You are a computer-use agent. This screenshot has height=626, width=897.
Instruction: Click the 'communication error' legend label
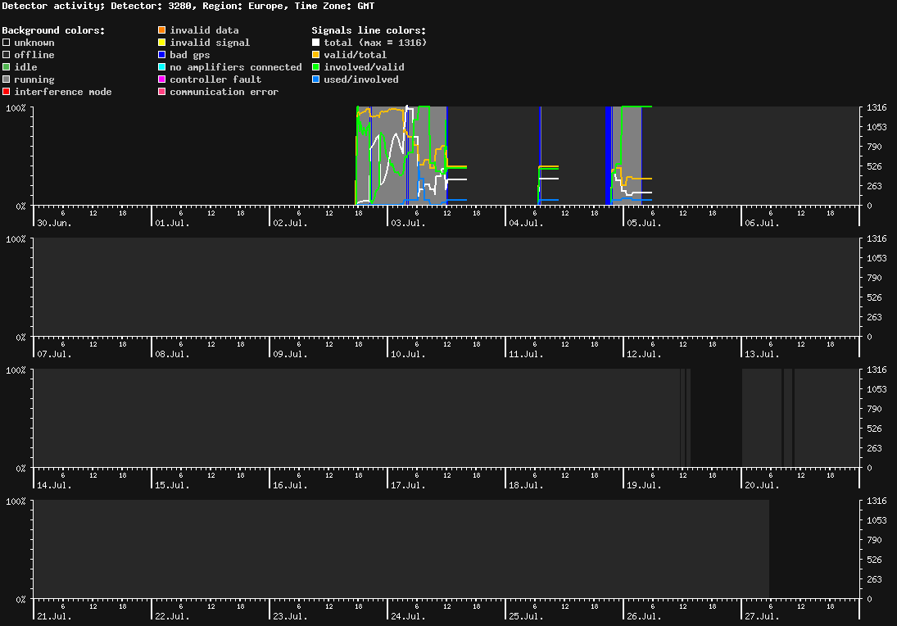224,92
